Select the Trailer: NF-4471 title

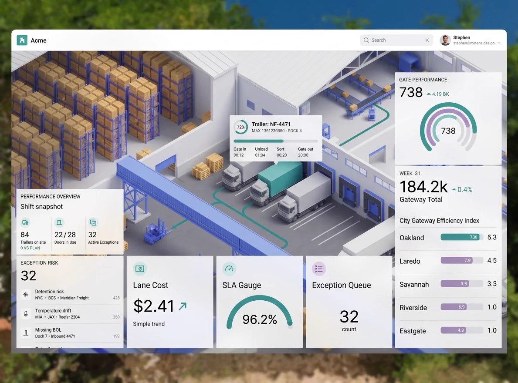pos(271,124)
